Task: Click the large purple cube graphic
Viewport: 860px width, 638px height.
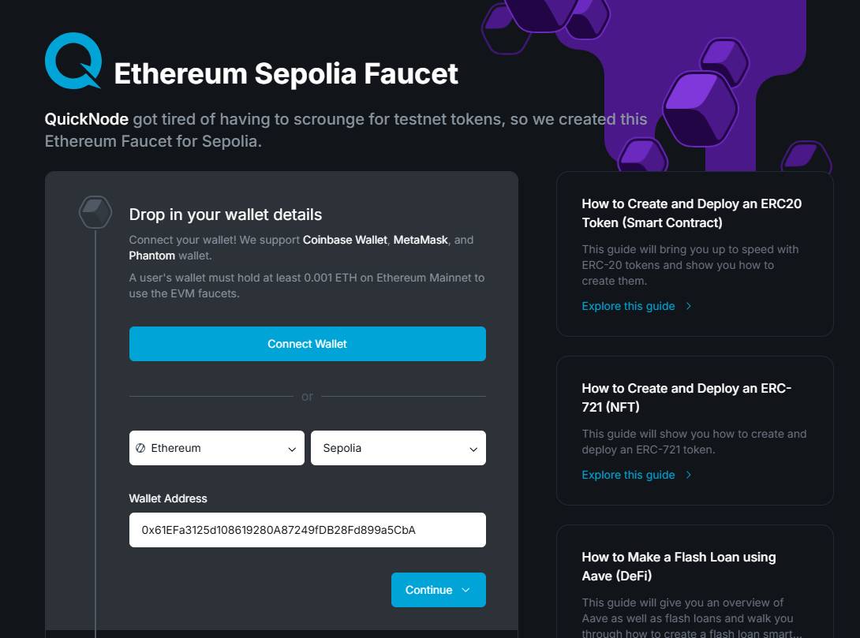Action: click(701, 109)
